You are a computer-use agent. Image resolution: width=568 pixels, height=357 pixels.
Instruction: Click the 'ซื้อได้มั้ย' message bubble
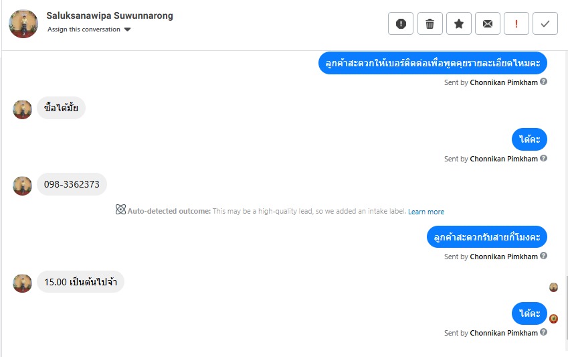61,108
